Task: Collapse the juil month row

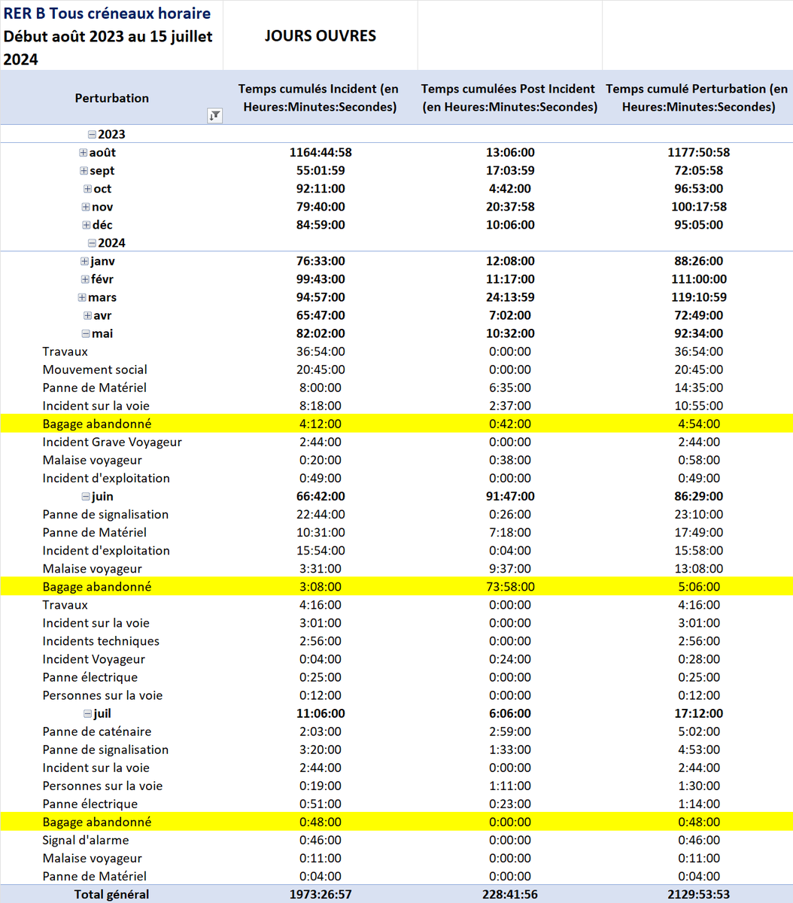Action: pos(88,713)
